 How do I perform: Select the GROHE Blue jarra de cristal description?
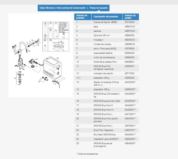(x=107, y=101)
